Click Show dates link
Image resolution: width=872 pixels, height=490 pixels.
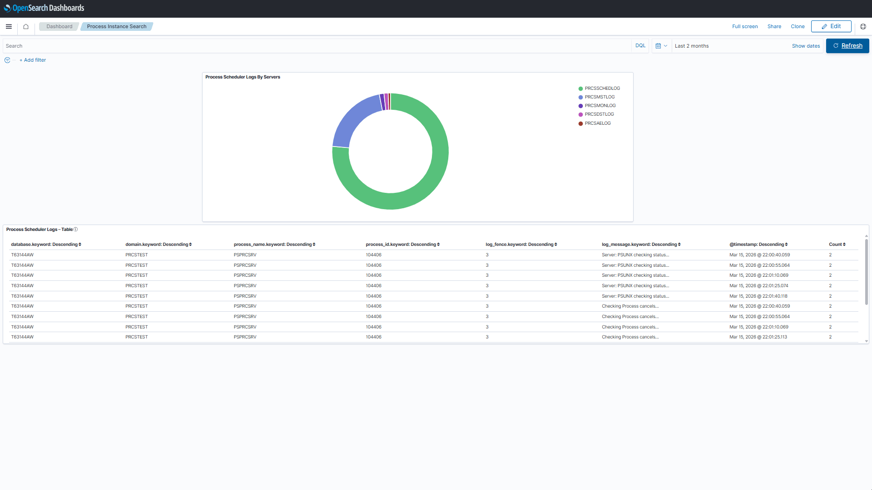806,46
